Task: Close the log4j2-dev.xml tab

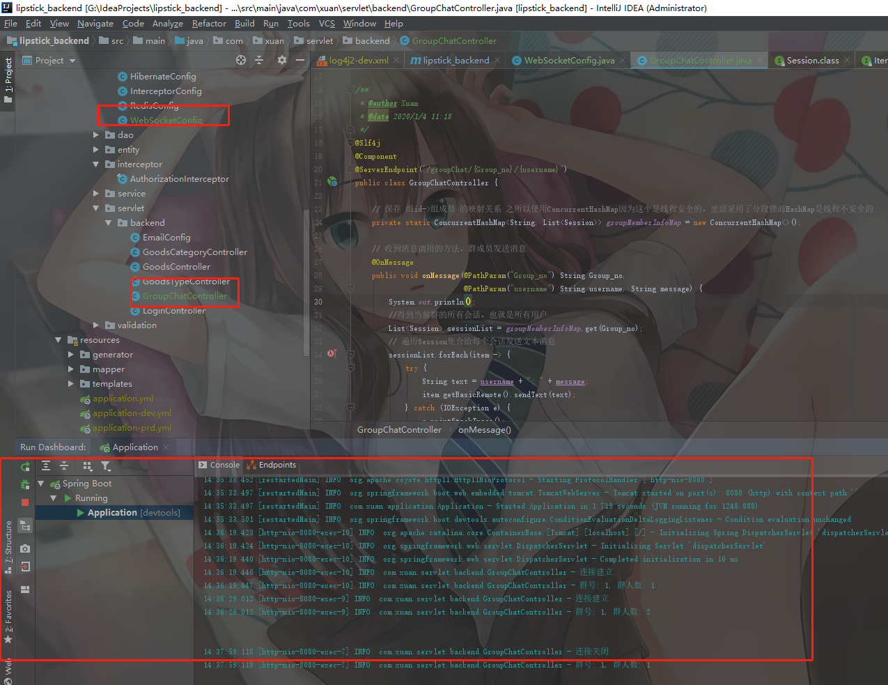Action: (396, 61)
